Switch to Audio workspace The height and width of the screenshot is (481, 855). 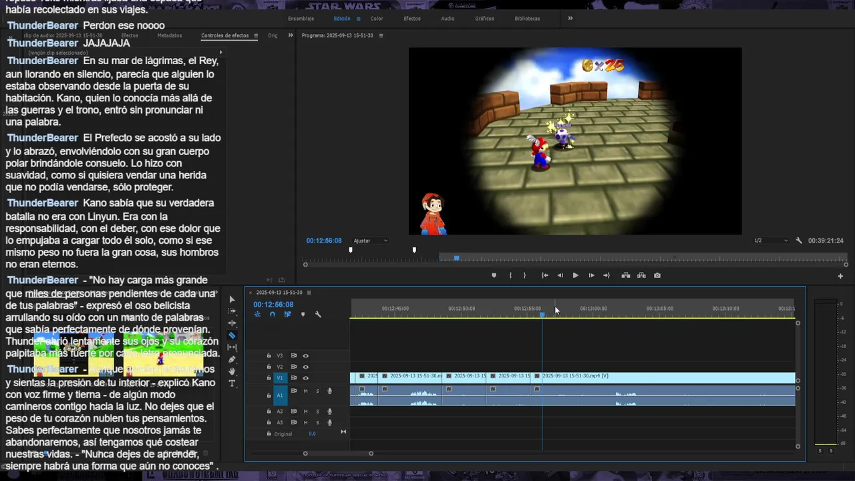click(x=448, y=19)
